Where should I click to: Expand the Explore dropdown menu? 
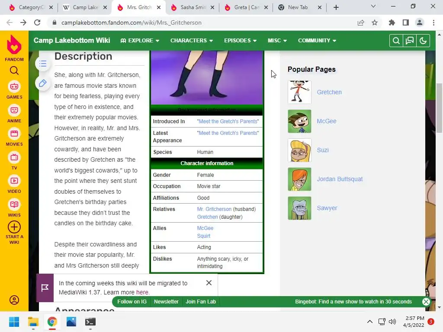[140, 40]
